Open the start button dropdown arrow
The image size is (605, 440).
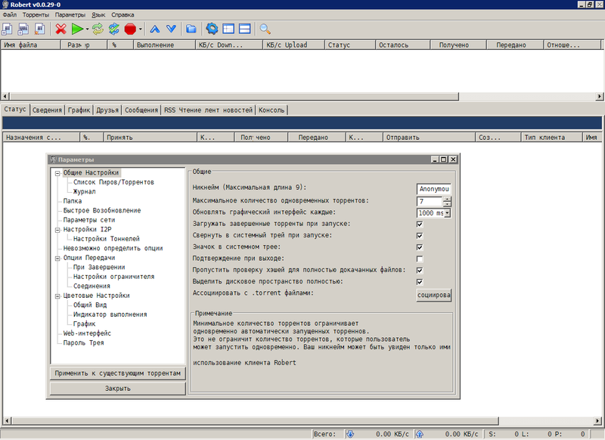(87, 29)
